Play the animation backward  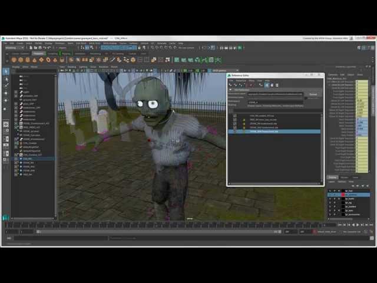[353, 225]
